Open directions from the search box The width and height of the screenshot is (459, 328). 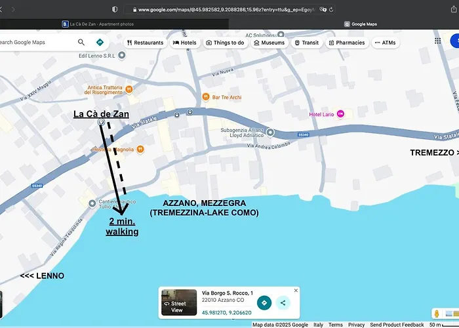100,42
